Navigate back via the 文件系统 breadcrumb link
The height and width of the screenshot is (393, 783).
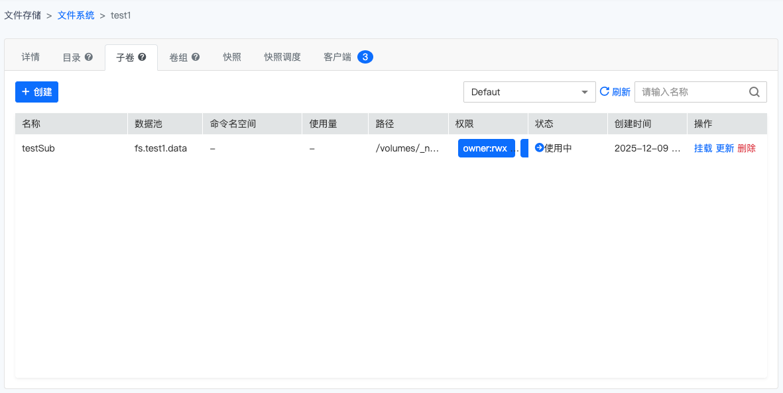tap(75, 15)
